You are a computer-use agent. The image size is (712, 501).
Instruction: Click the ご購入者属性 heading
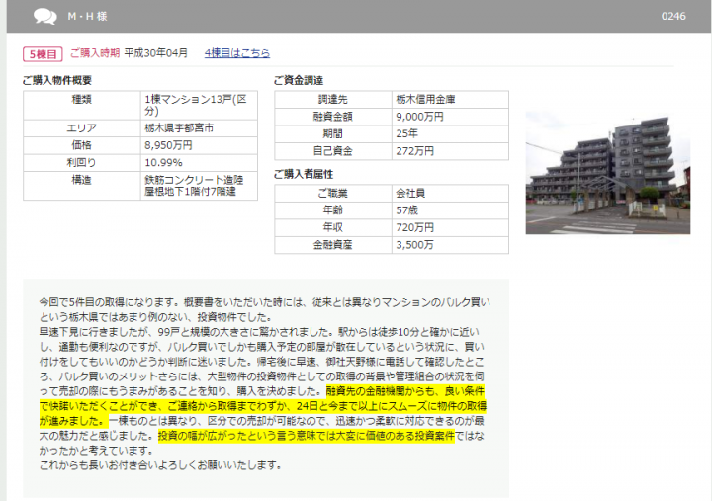click(x=304, y=174)
